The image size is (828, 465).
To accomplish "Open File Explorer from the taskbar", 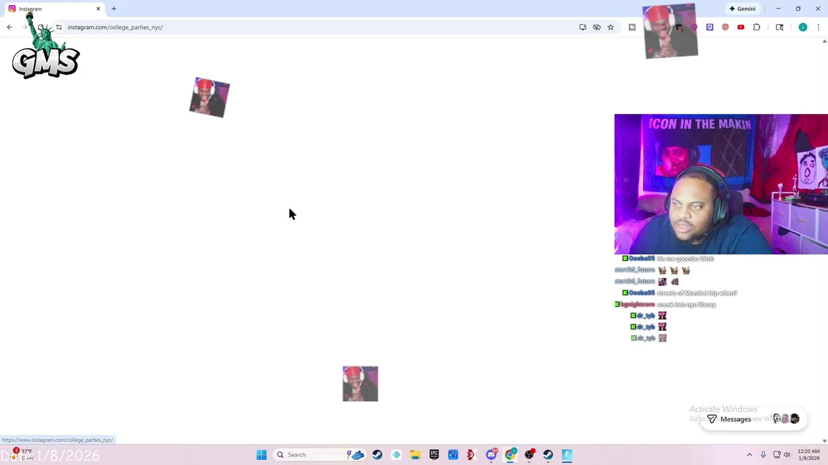I will (x=415, y=455).
